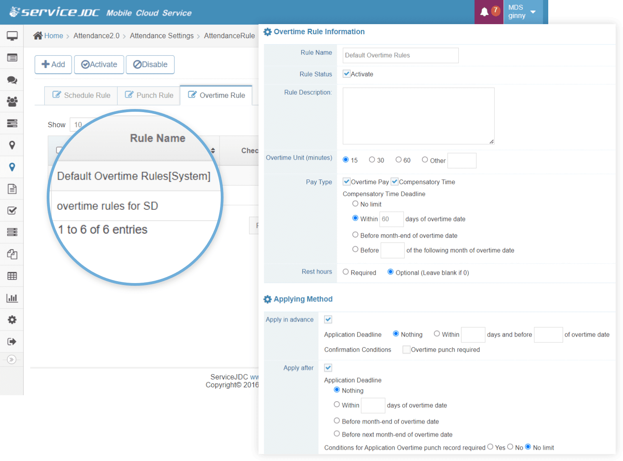This screenshot has width=623, height=461.
Task: Click the task list bars sidebar icon
Action: pyautogui.click(x=12, y=232)
